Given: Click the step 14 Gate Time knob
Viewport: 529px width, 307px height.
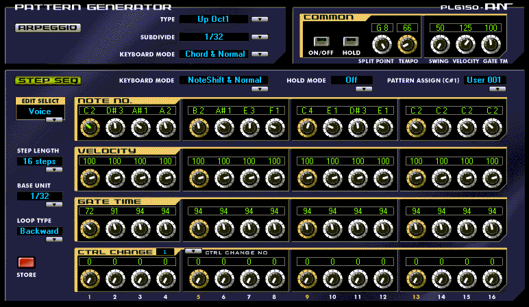Looking at the screenshot, I should [441, 229].
